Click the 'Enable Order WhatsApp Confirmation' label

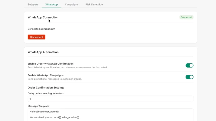50,64
